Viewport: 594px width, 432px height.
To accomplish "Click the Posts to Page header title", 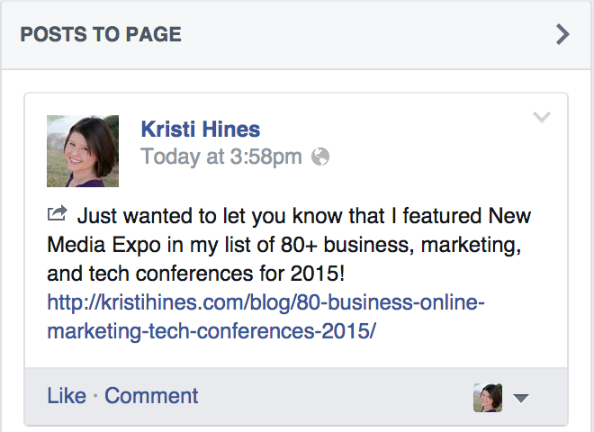I will click(101, 35).
